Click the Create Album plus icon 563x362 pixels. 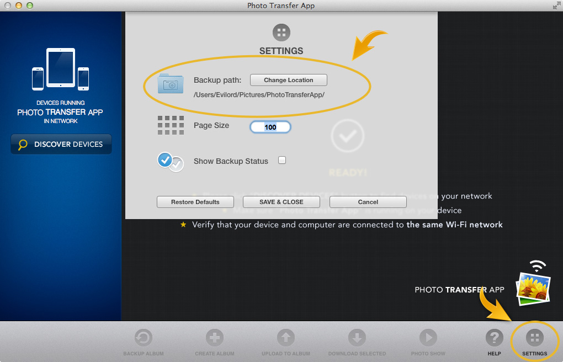(x=214, y=338)
